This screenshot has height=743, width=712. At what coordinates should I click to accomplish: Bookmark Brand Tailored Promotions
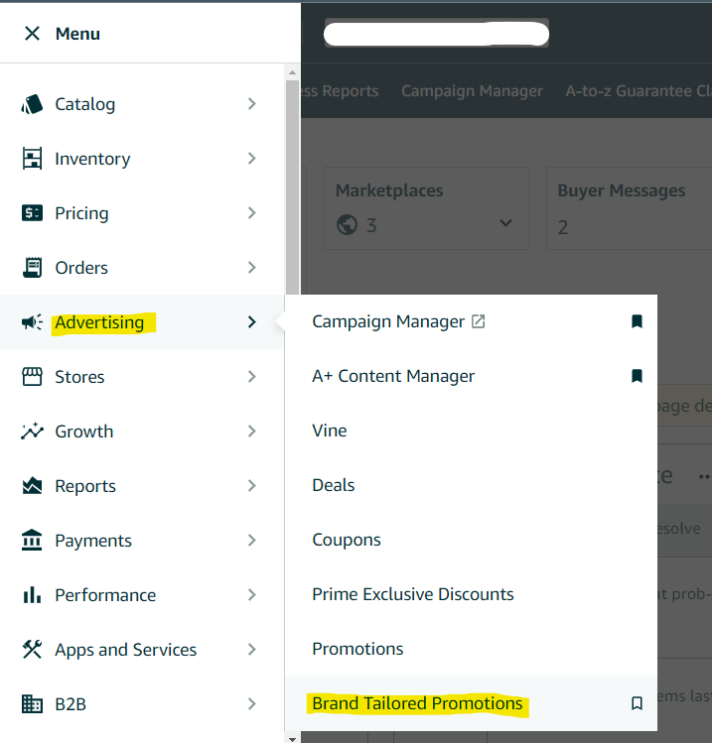(x=638, y=703)
